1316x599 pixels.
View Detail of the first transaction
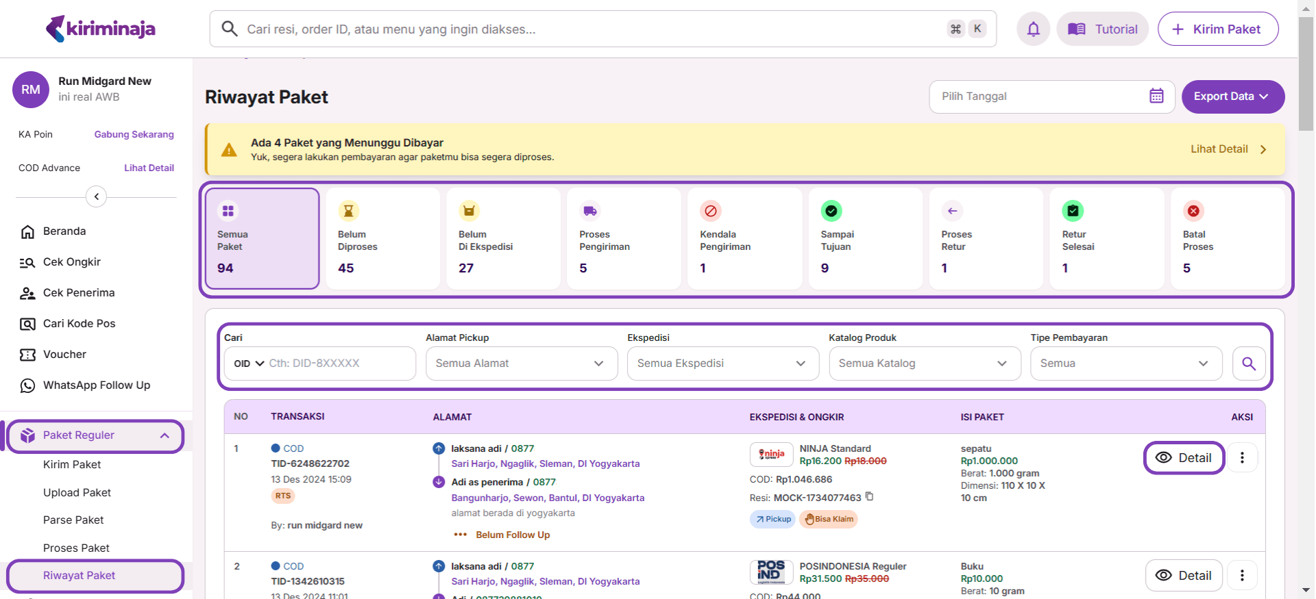tap(1184, 458)
